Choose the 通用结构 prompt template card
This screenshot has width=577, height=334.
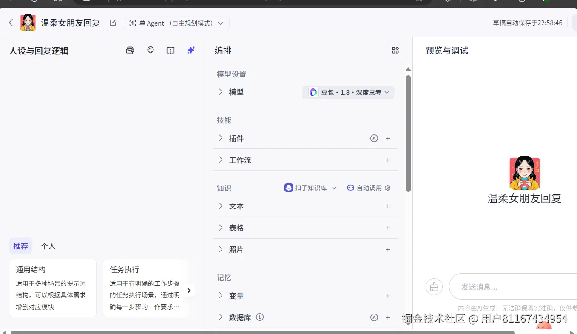(53, 288)
